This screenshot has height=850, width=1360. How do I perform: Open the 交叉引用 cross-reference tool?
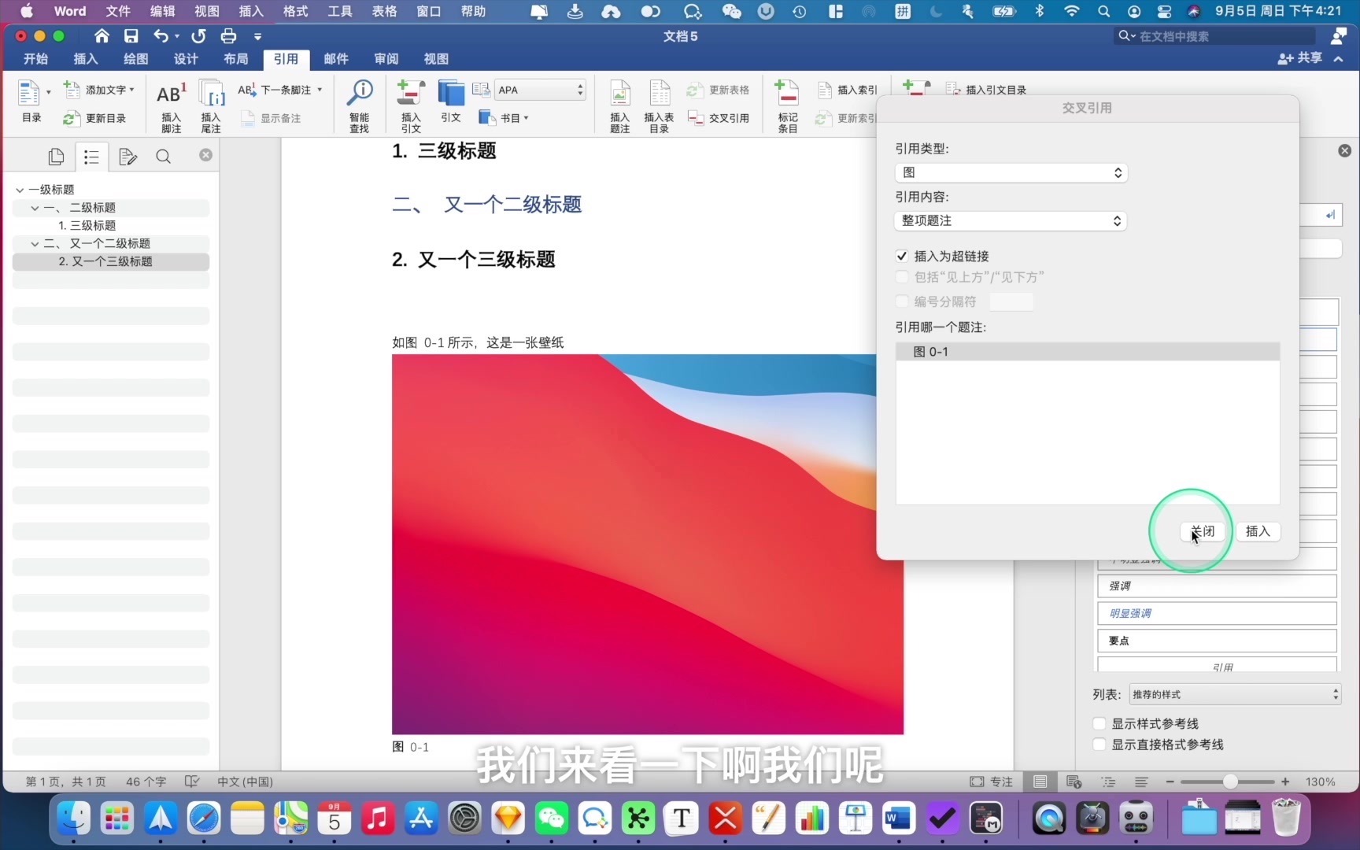click(x=719, y=118)
